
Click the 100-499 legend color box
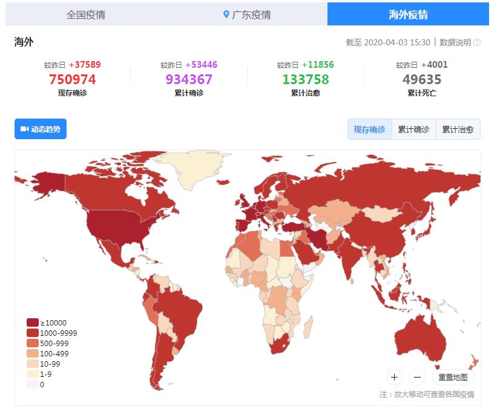[x=32, y=354]
